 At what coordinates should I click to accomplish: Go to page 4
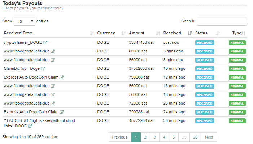[164, 137]
